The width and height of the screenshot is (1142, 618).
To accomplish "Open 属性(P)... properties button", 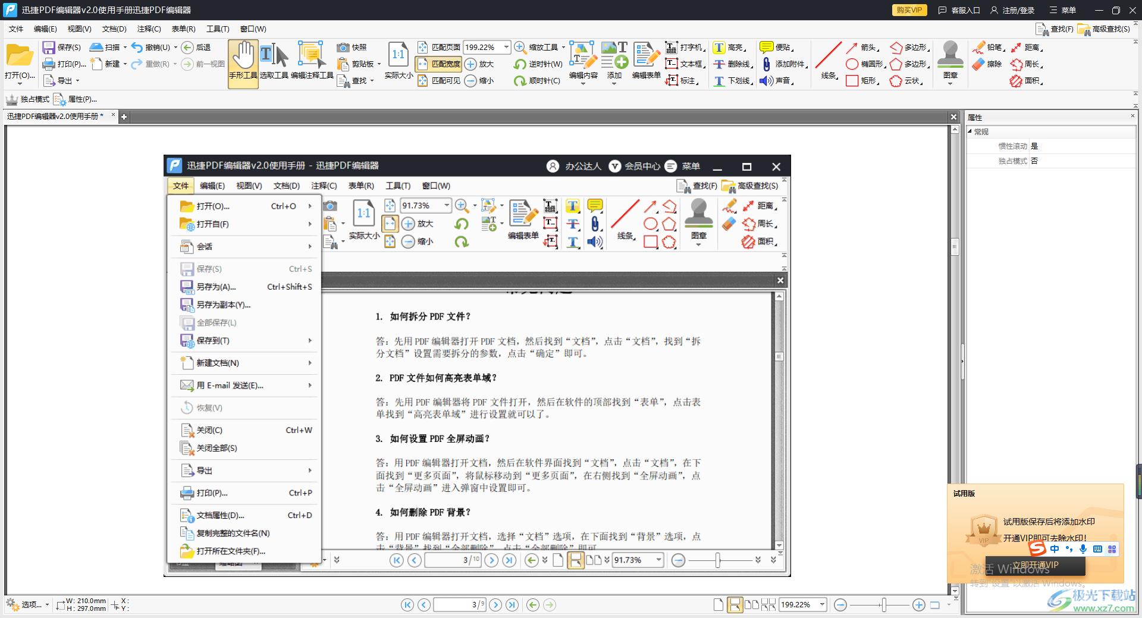I will 75,99.
